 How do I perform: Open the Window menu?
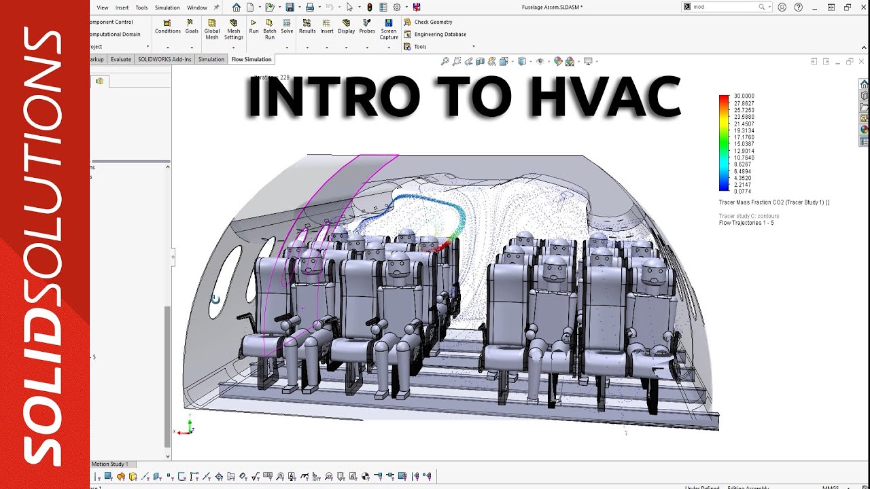(197, 7)
